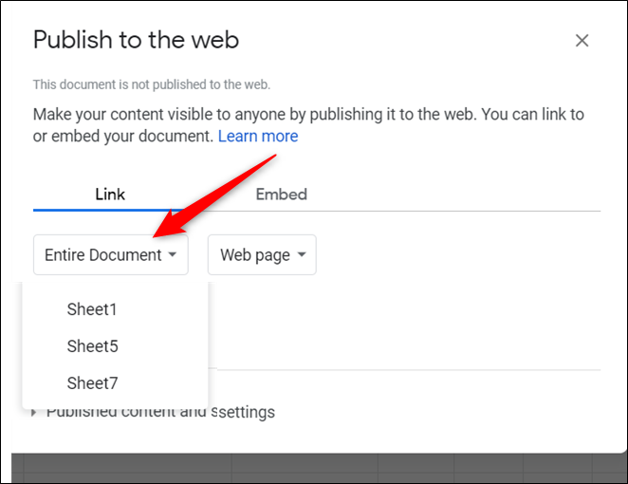
Task: Click the divider line under the tabs
Action: pos(427,210)
